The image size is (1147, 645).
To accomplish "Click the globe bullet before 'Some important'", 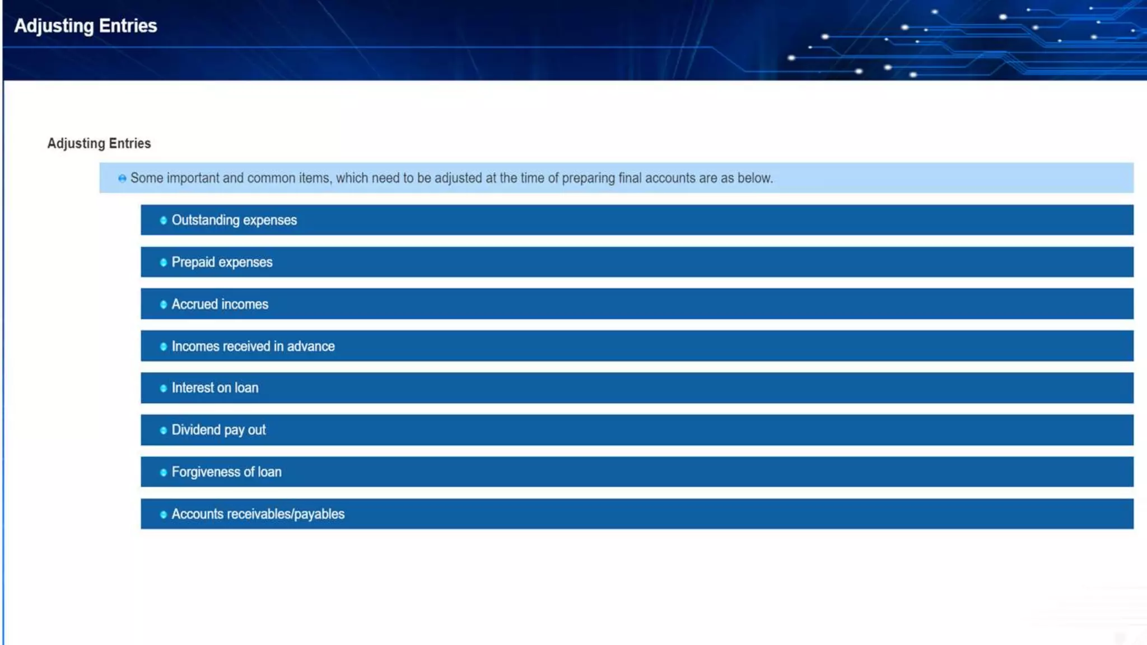I will tap(122, 179).
